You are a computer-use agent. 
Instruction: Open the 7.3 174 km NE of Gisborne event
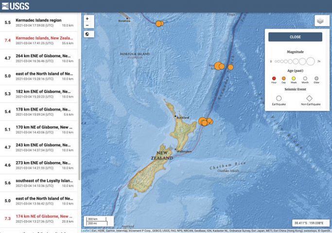(x=39, y=218)
